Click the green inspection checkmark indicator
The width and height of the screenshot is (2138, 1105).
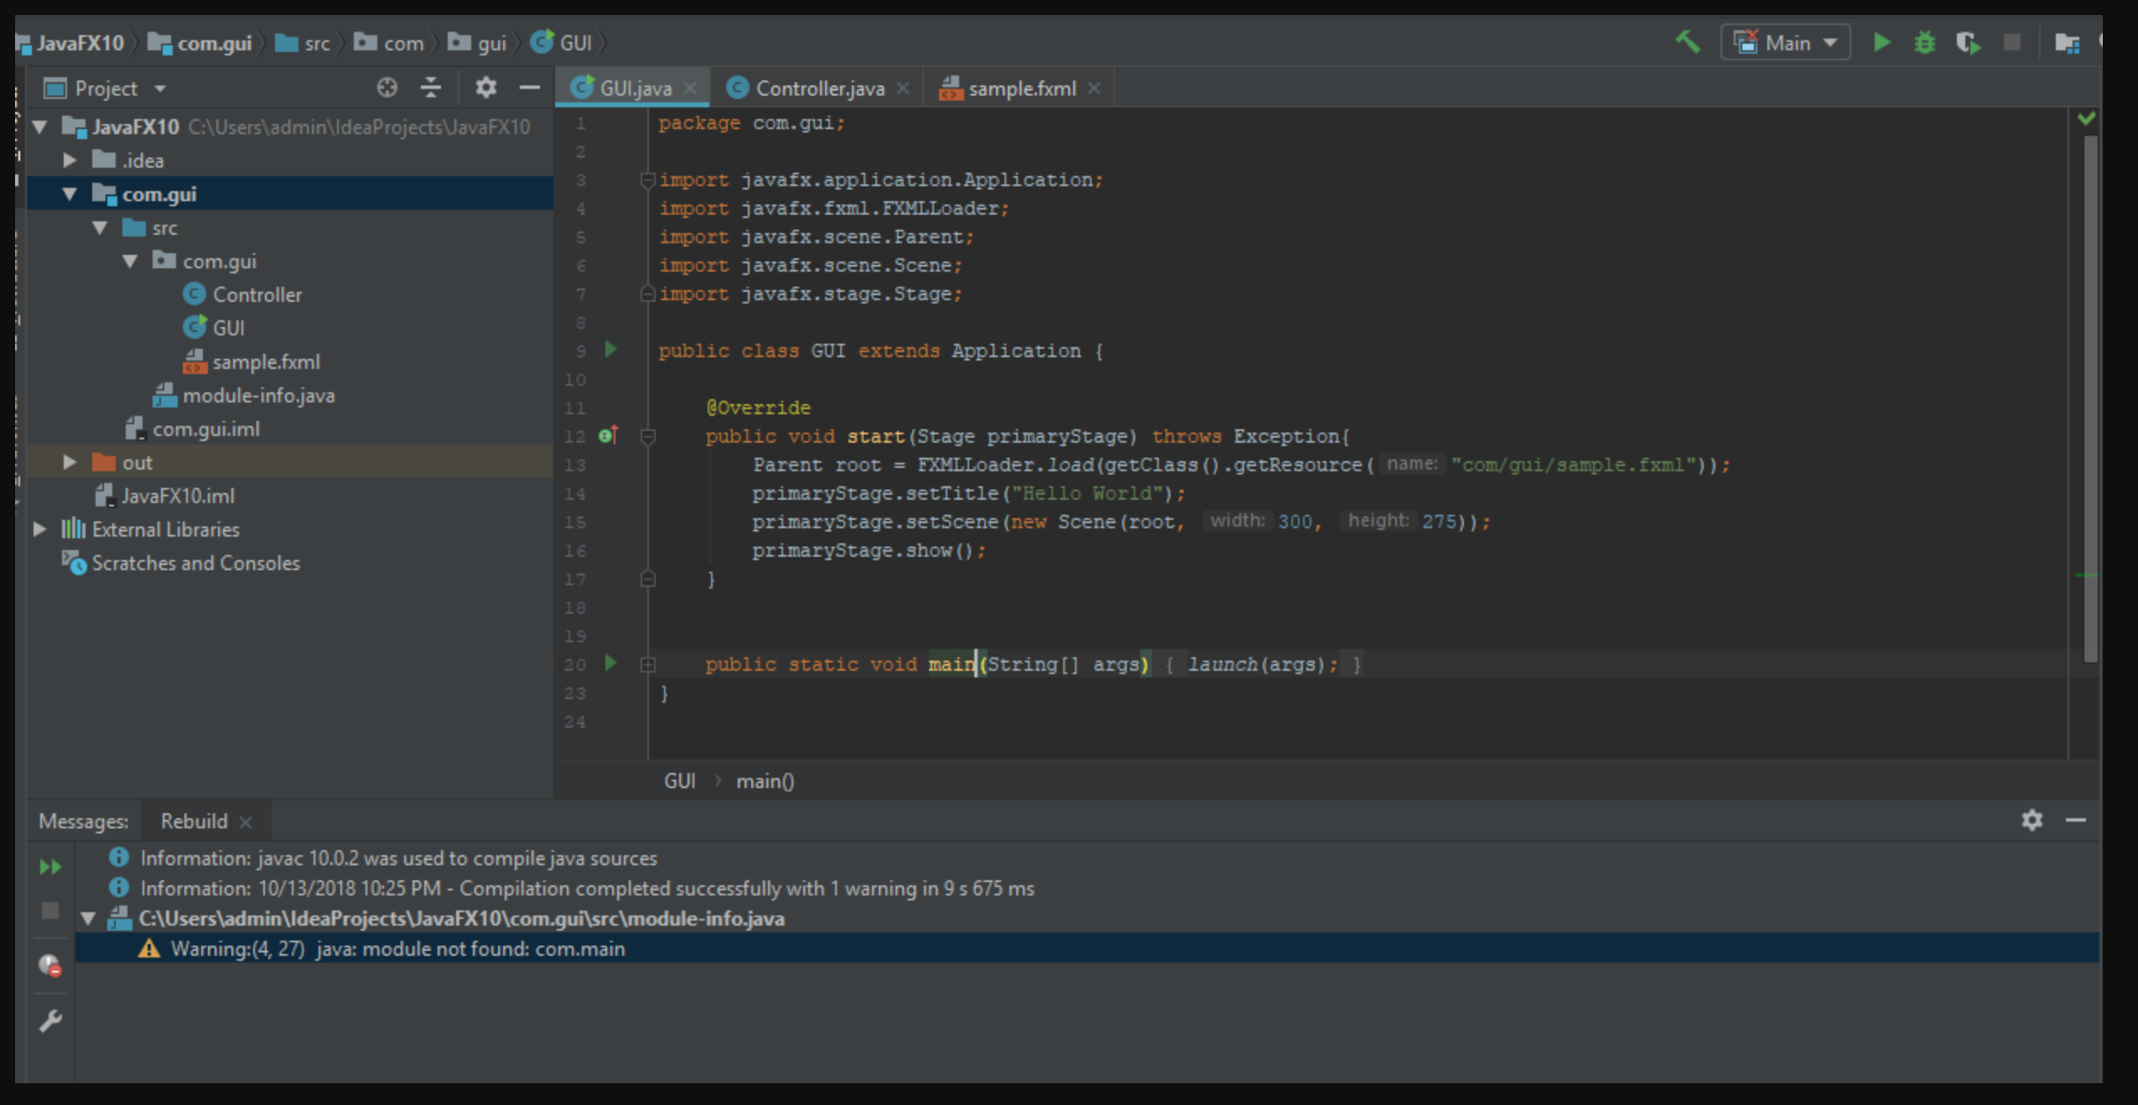(x=2086, y=118)
